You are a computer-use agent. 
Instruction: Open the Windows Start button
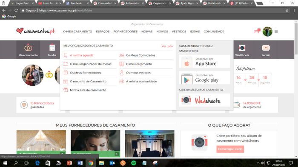pos(5,163)
